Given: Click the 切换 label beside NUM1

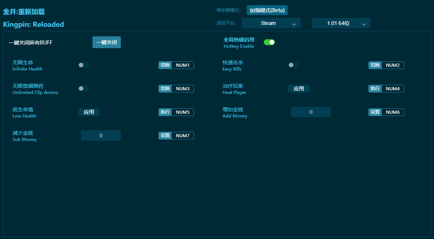Looking at the screenshot, I should point(165,65).
